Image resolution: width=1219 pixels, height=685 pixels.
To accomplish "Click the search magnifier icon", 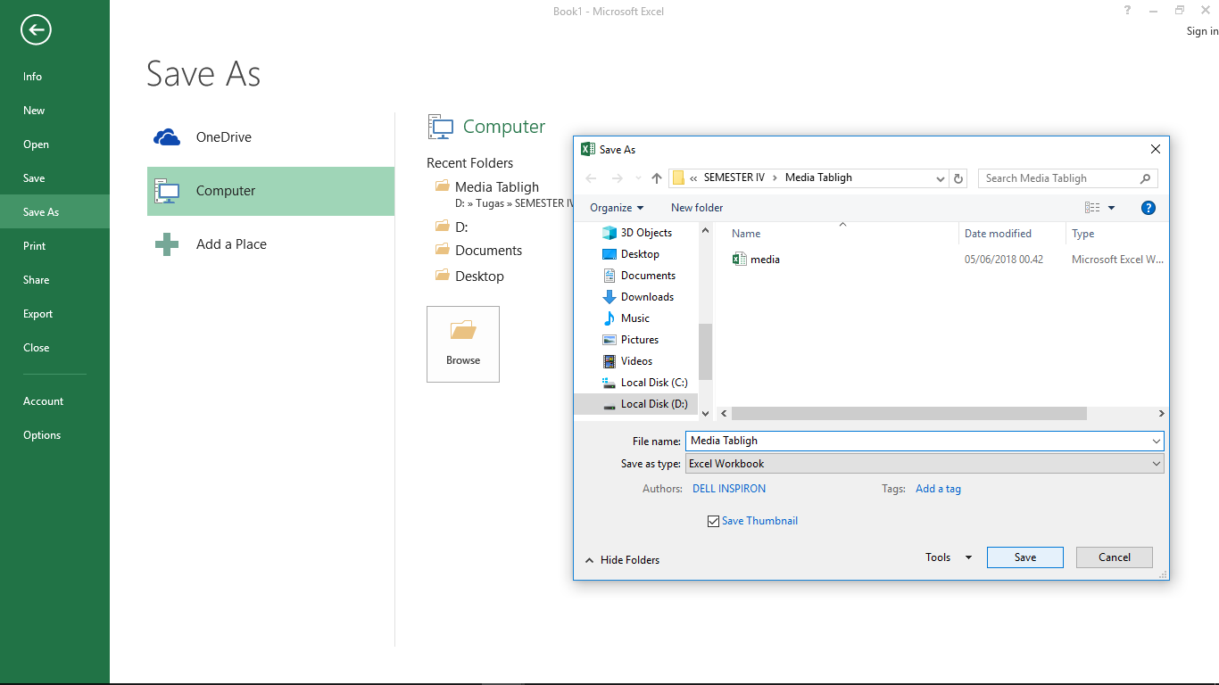I will tap(1145, 178).
